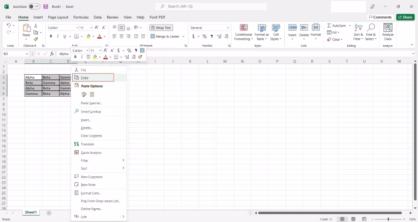Toggle Italic in the mini toolbar

[82, 56]
